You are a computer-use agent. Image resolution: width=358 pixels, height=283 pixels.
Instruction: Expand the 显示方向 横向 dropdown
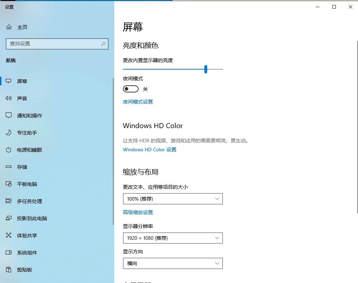click(173, 263)
